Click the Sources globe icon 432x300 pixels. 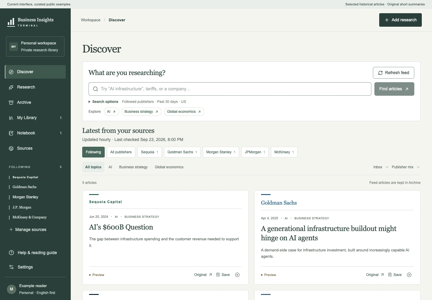(11, 148)
